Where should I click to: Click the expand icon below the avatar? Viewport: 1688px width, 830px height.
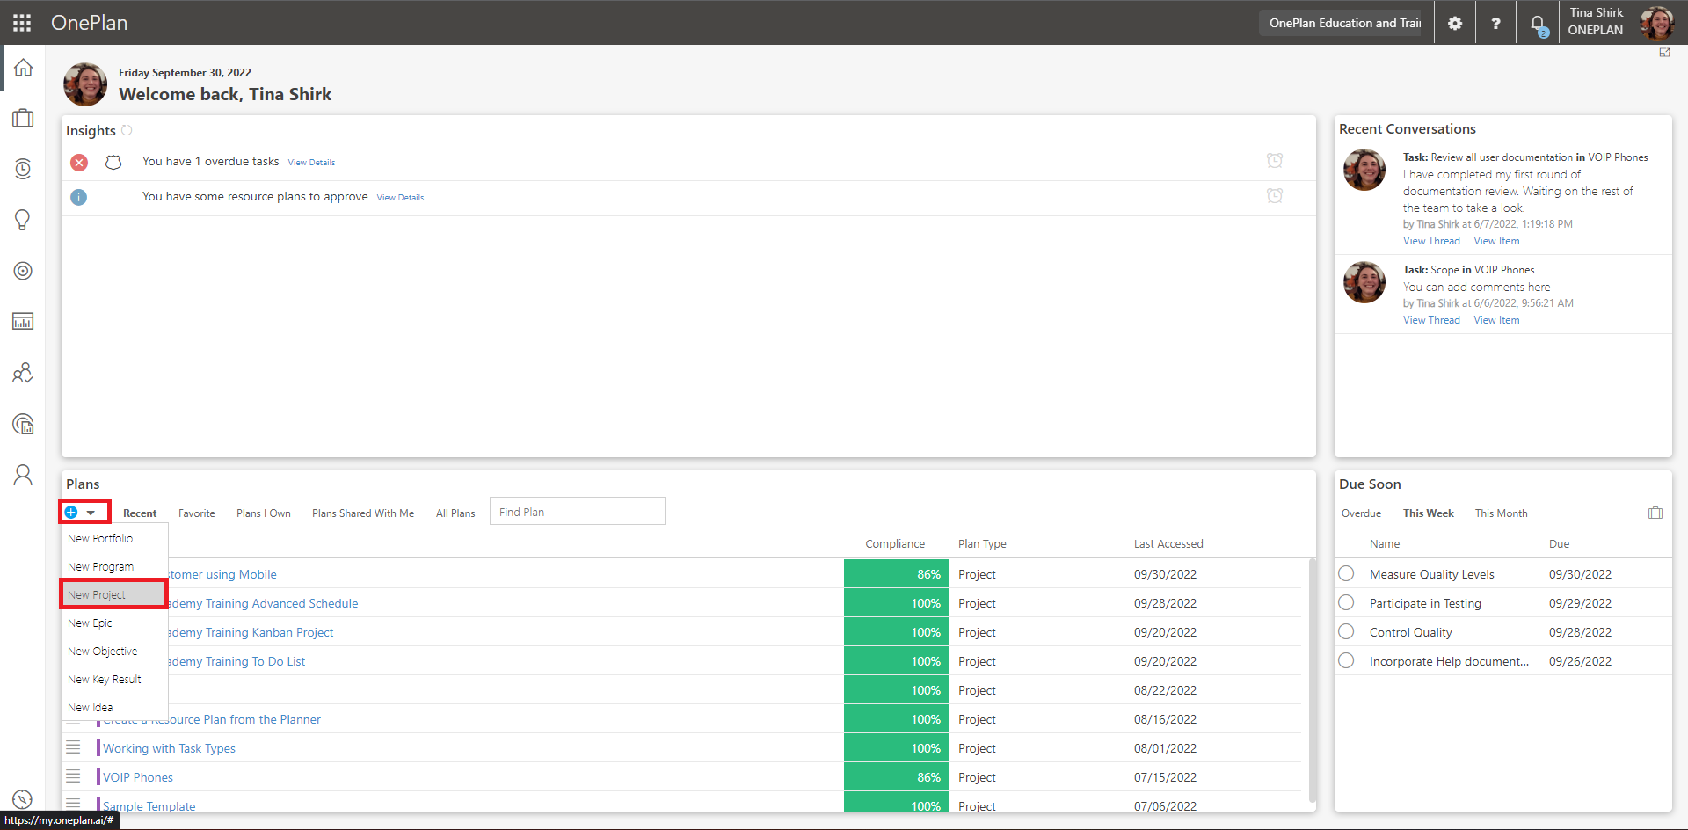[1664, 53]
